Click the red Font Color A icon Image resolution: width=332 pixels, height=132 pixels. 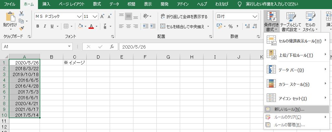point(91,27)
